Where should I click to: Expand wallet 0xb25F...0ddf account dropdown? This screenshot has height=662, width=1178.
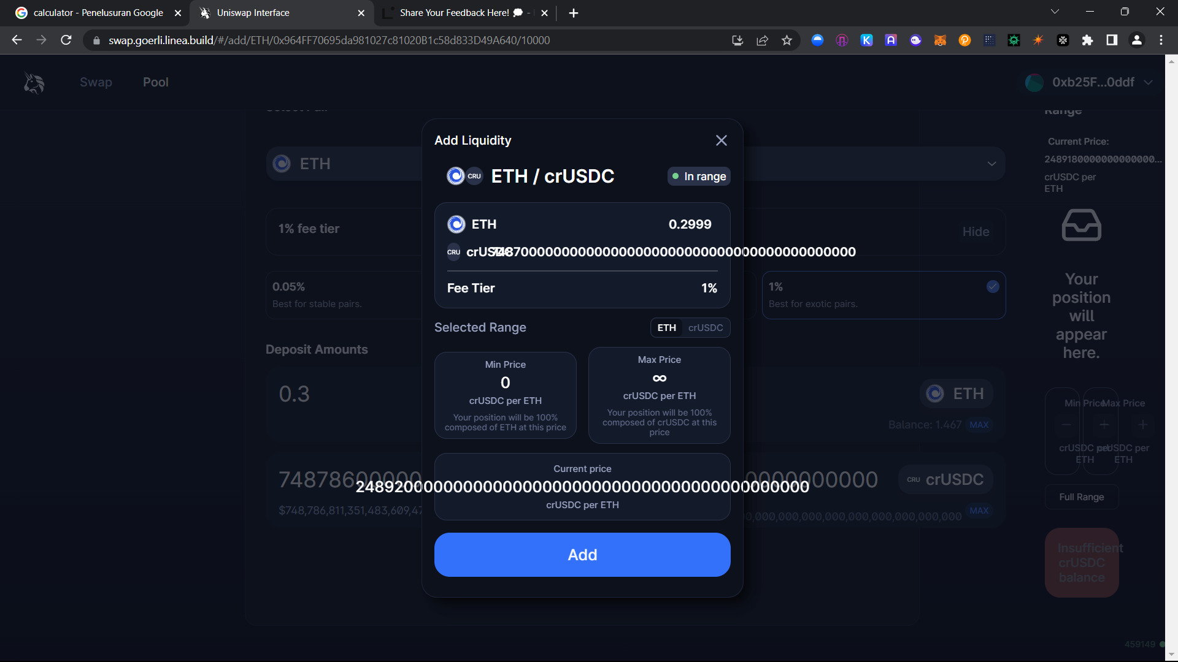click(1148, 83)
